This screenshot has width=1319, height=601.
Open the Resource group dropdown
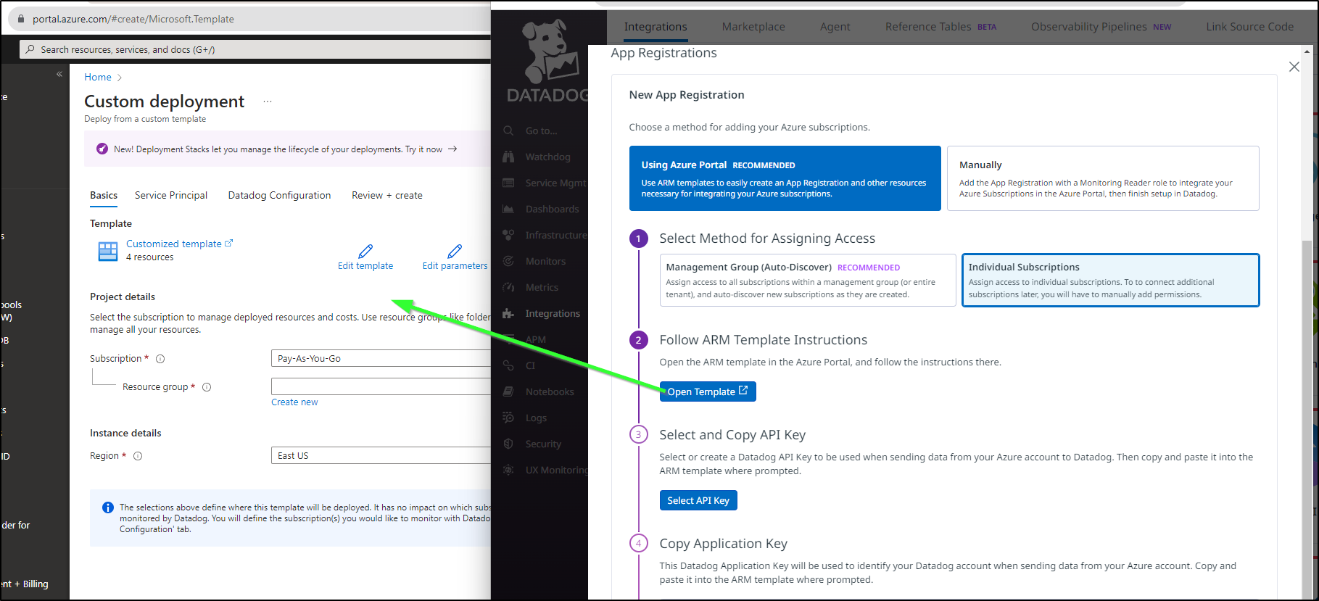pyautogui.click(x=381, y=386)
